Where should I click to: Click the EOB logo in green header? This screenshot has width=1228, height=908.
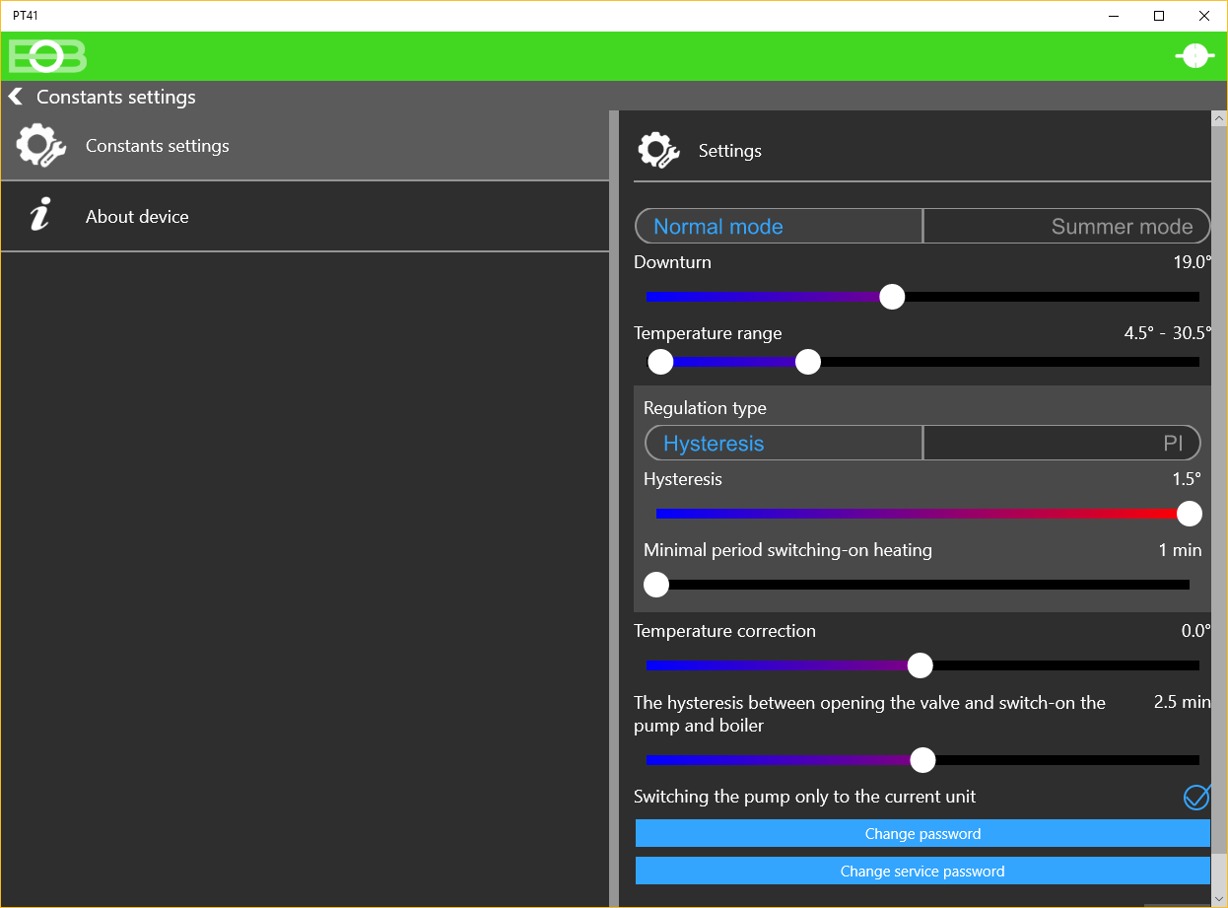[47, 57]
